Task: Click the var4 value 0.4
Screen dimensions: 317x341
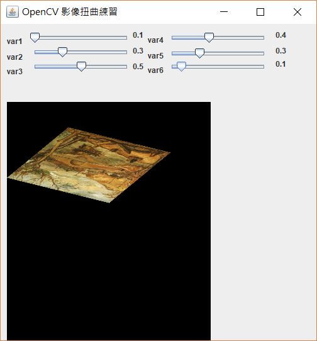Action: [x=281, y=35]
